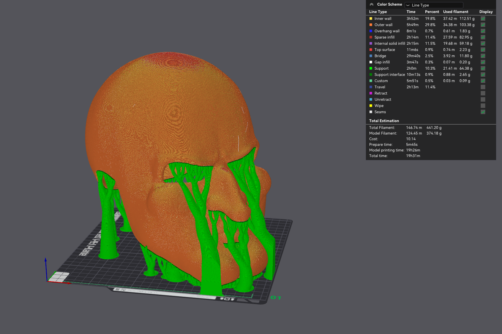Image resolution: width=502 pixels, height=334 pixels.
Task: Click the Sparse infill red line type icon
Action: 371,37
